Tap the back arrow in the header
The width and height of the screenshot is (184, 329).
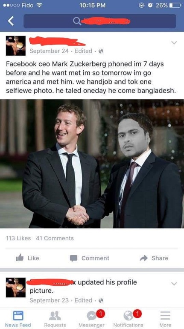coord(11,21)
